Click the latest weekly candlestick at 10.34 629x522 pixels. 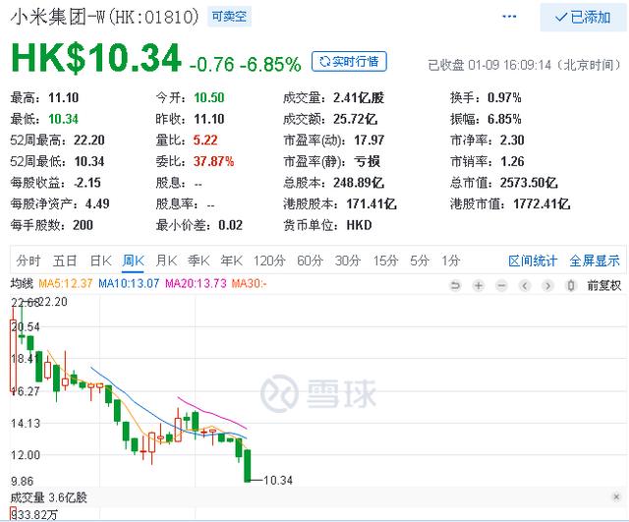(x=248, y=465)
